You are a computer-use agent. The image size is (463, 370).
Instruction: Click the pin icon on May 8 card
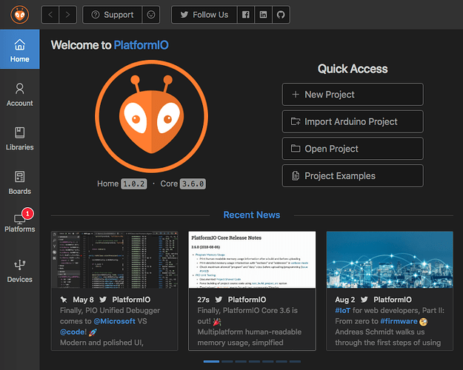(64, 300)
